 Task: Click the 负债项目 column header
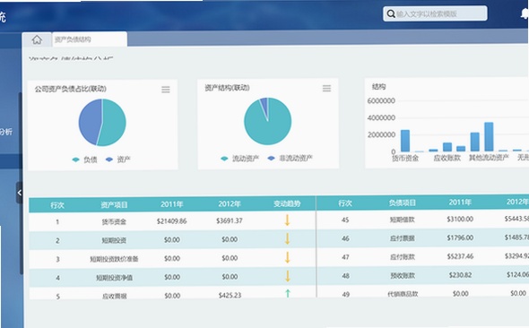[403, 203]
